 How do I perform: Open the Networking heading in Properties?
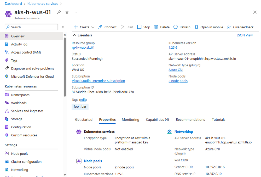(184, 132)
